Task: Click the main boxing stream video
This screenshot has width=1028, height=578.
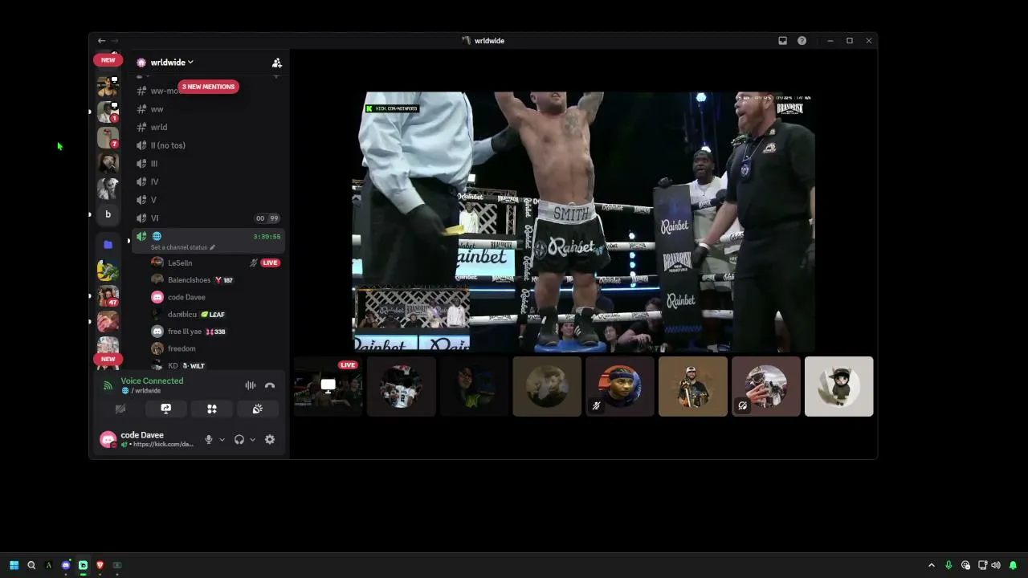Action: point(584,221)
